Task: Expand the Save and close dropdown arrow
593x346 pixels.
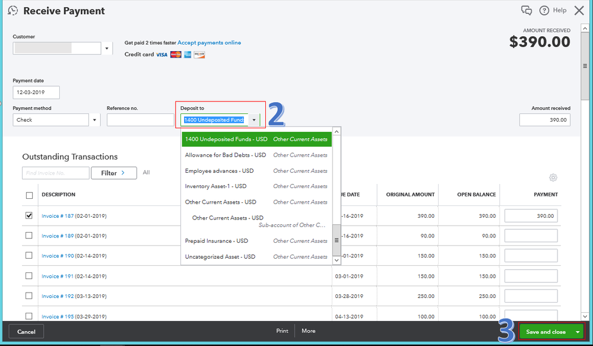Action: (578, 332)
